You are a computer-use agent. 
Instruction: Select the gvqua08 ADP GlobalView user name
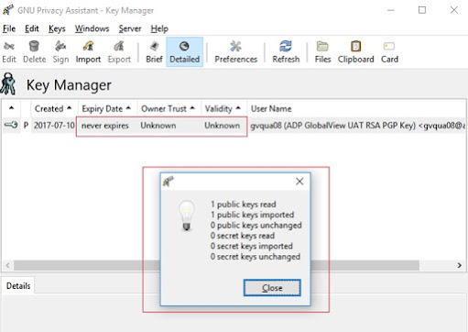[357, 126]
